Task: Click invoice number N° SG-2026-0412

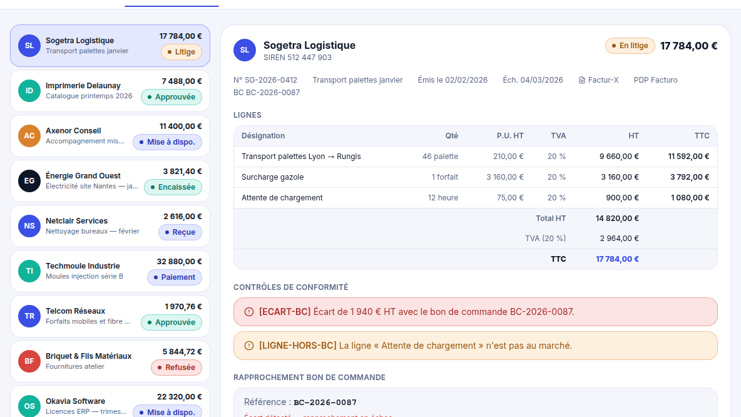Action: point(265,80)
